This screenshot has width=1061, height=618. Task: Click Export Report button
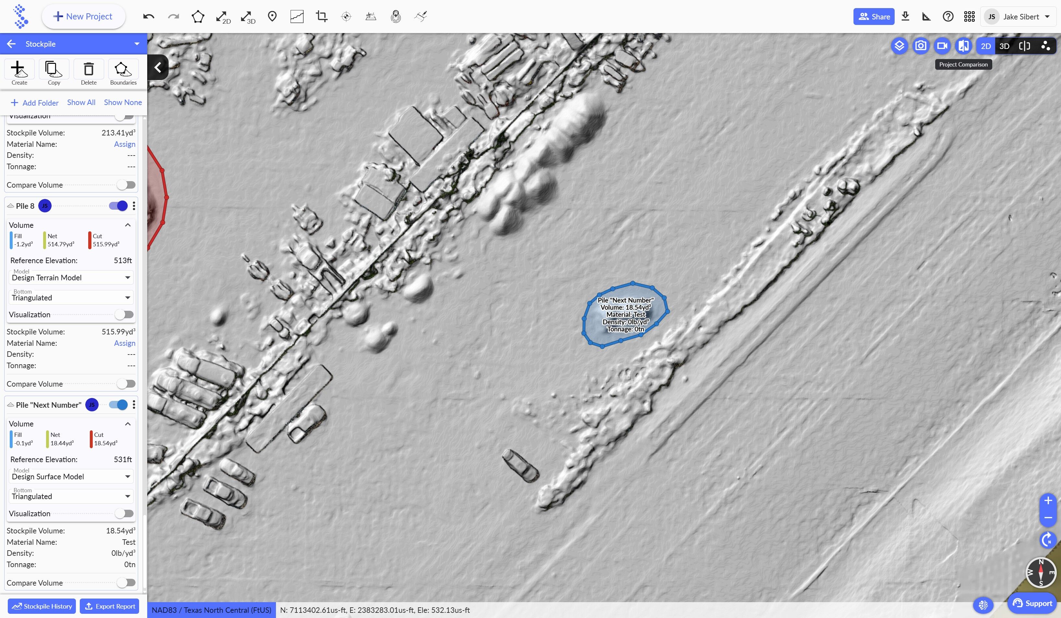[x=110, y=606]
